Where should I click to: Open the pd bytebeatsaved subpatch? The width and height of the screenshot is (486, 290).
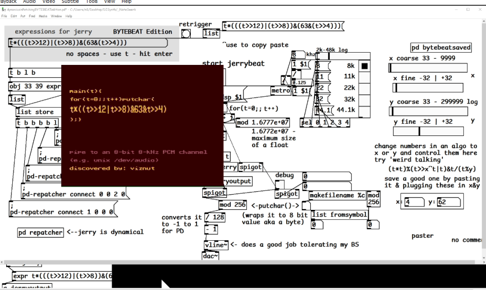tap(441, 47)
